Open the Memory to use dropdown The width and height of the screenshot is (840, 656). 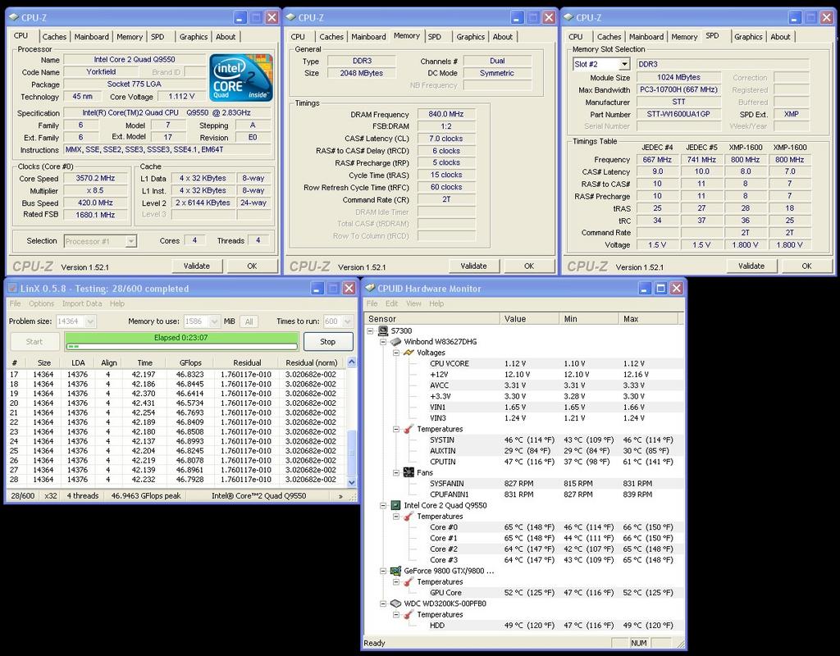click(215, 321)
